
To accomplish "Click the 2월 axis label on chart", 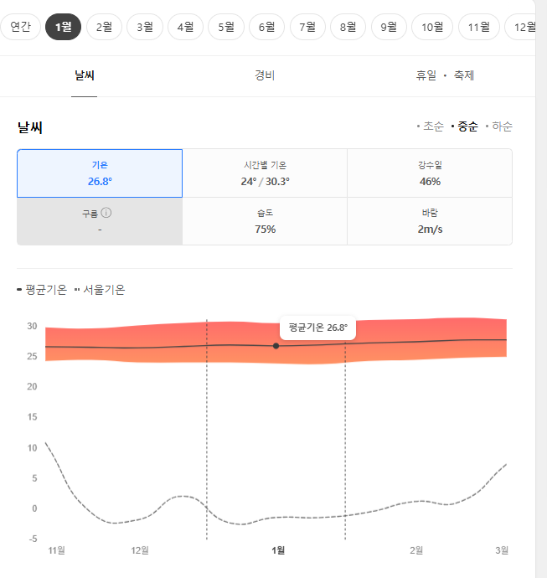I will [x=416, y=550].
